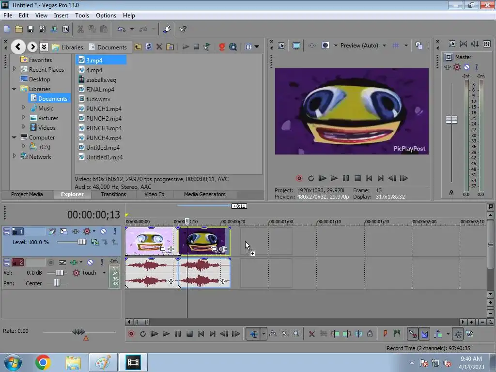
Task: Click Pause in the timeline transport
Action: pos(178,334)
